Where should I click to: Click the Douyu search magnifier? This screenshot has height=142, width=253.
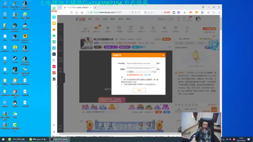(171, 19)
